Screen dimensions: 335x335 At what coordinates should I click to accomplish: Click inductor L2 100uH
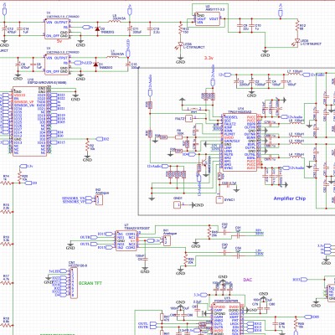coord(296,137)
